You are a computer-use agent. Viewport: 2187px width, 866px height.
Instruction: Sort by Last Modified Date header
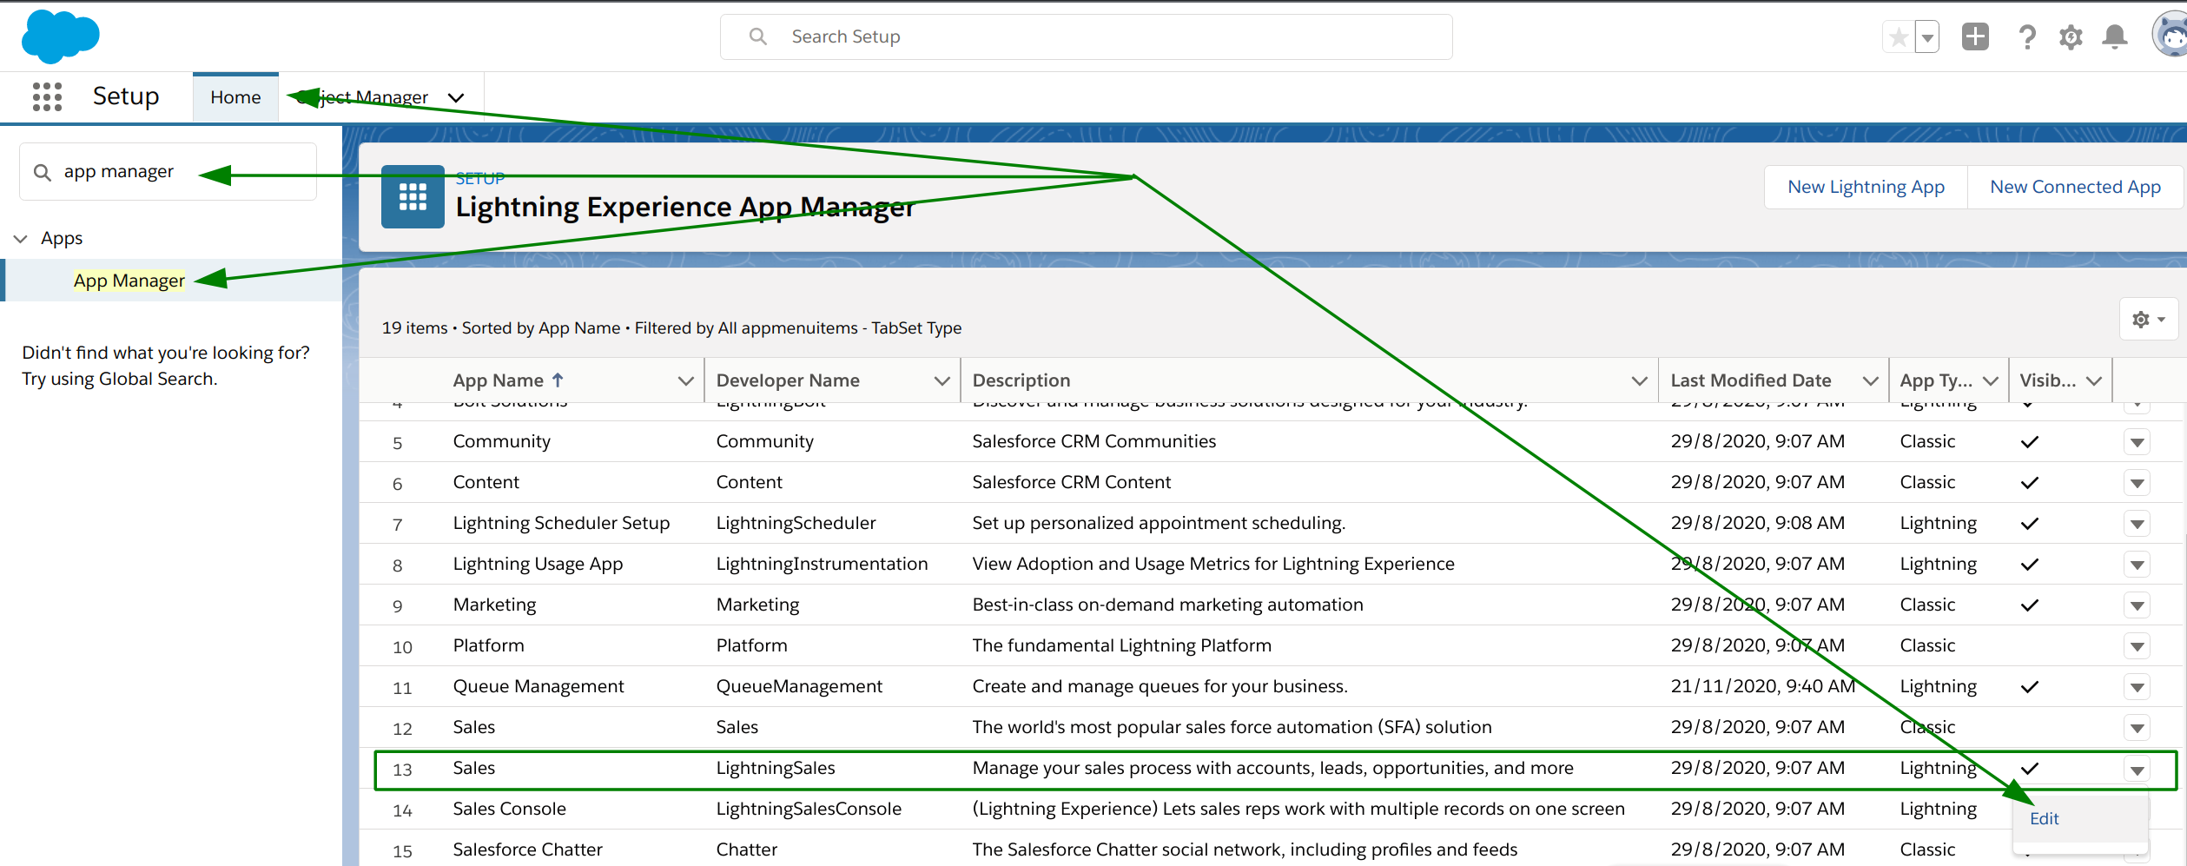tap(1751, 380)
